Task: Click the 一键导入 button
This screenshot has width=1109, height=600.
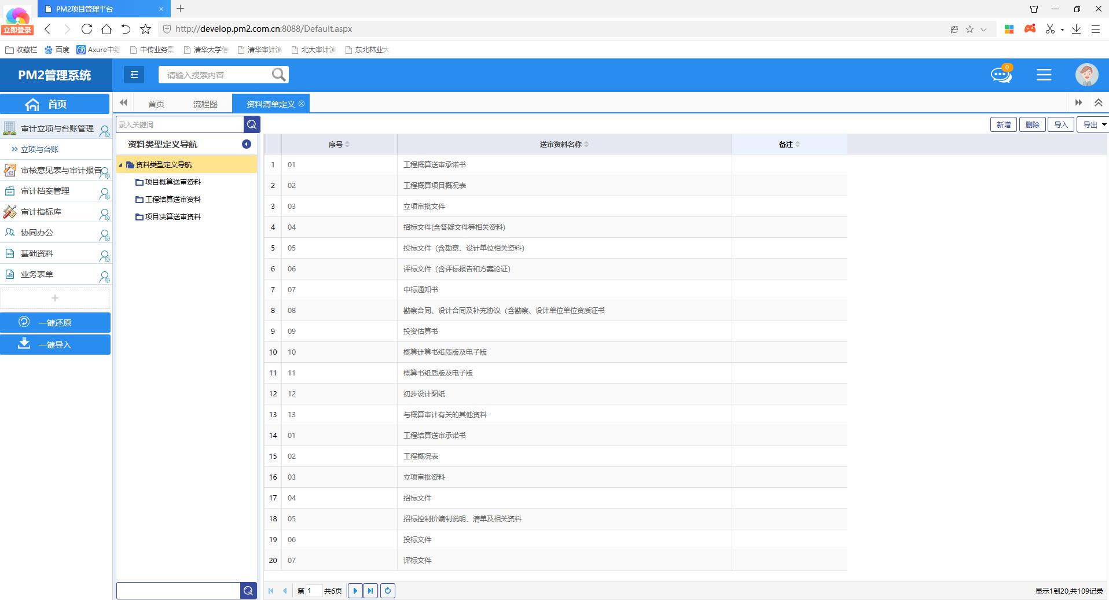Action: tap(55, 345)
